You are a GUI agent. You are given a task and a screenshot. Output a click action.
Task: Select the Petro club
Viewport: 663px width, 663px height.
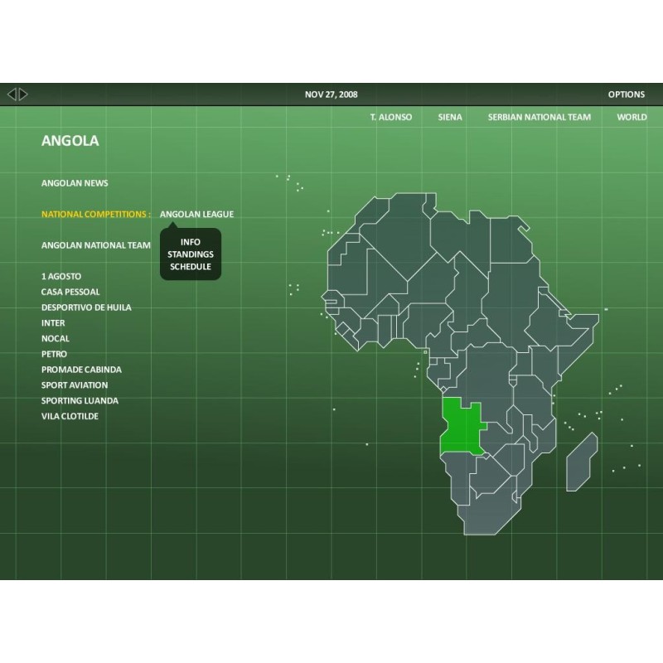pyautogui.click(x=54, y=354)
